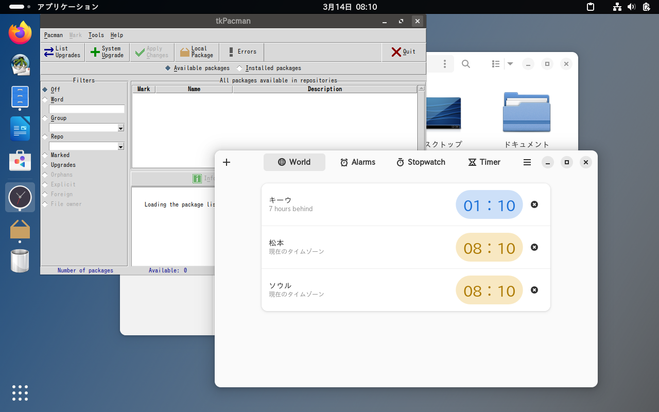Click the Name column header
This screenshot has width=659, height=412.
point(194,89)
